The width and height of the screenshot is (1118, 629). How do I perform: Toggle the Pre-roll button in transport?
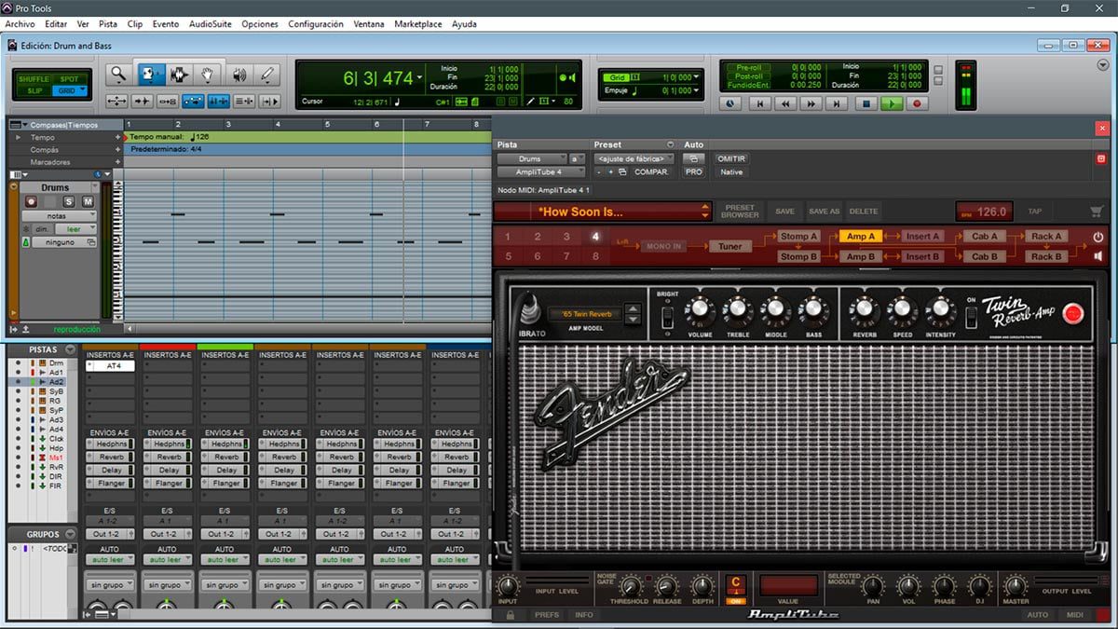click(748, 67)
